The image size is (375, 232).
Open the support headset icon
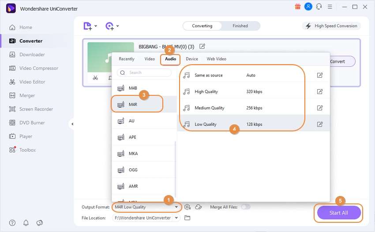319,7
